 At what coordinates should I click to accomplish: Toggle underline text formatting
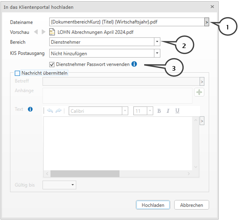[177, 111]
